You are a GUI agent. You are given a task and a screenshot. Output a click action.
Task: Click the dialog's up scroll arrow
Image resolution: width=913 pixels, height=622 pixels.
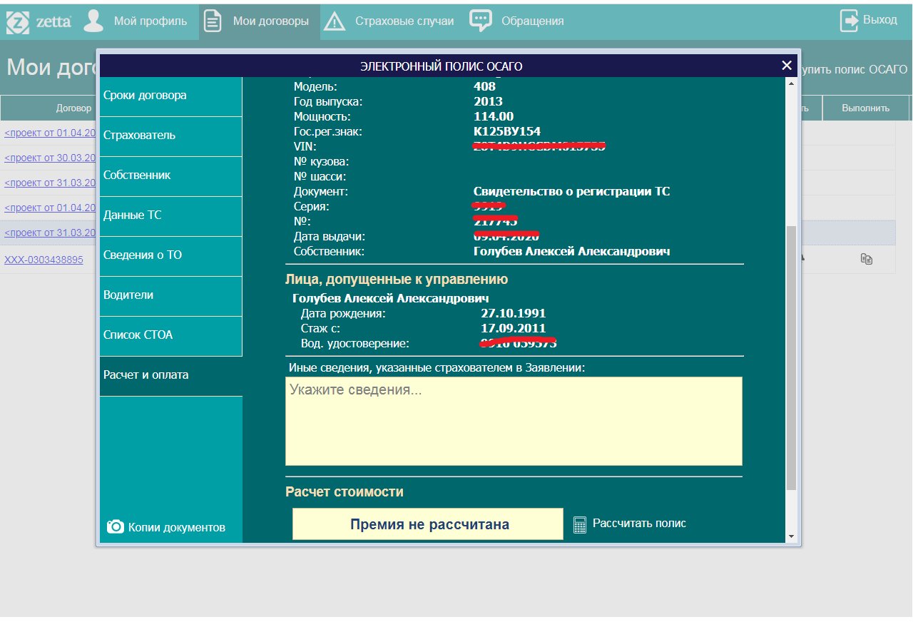tap(791, 83)
